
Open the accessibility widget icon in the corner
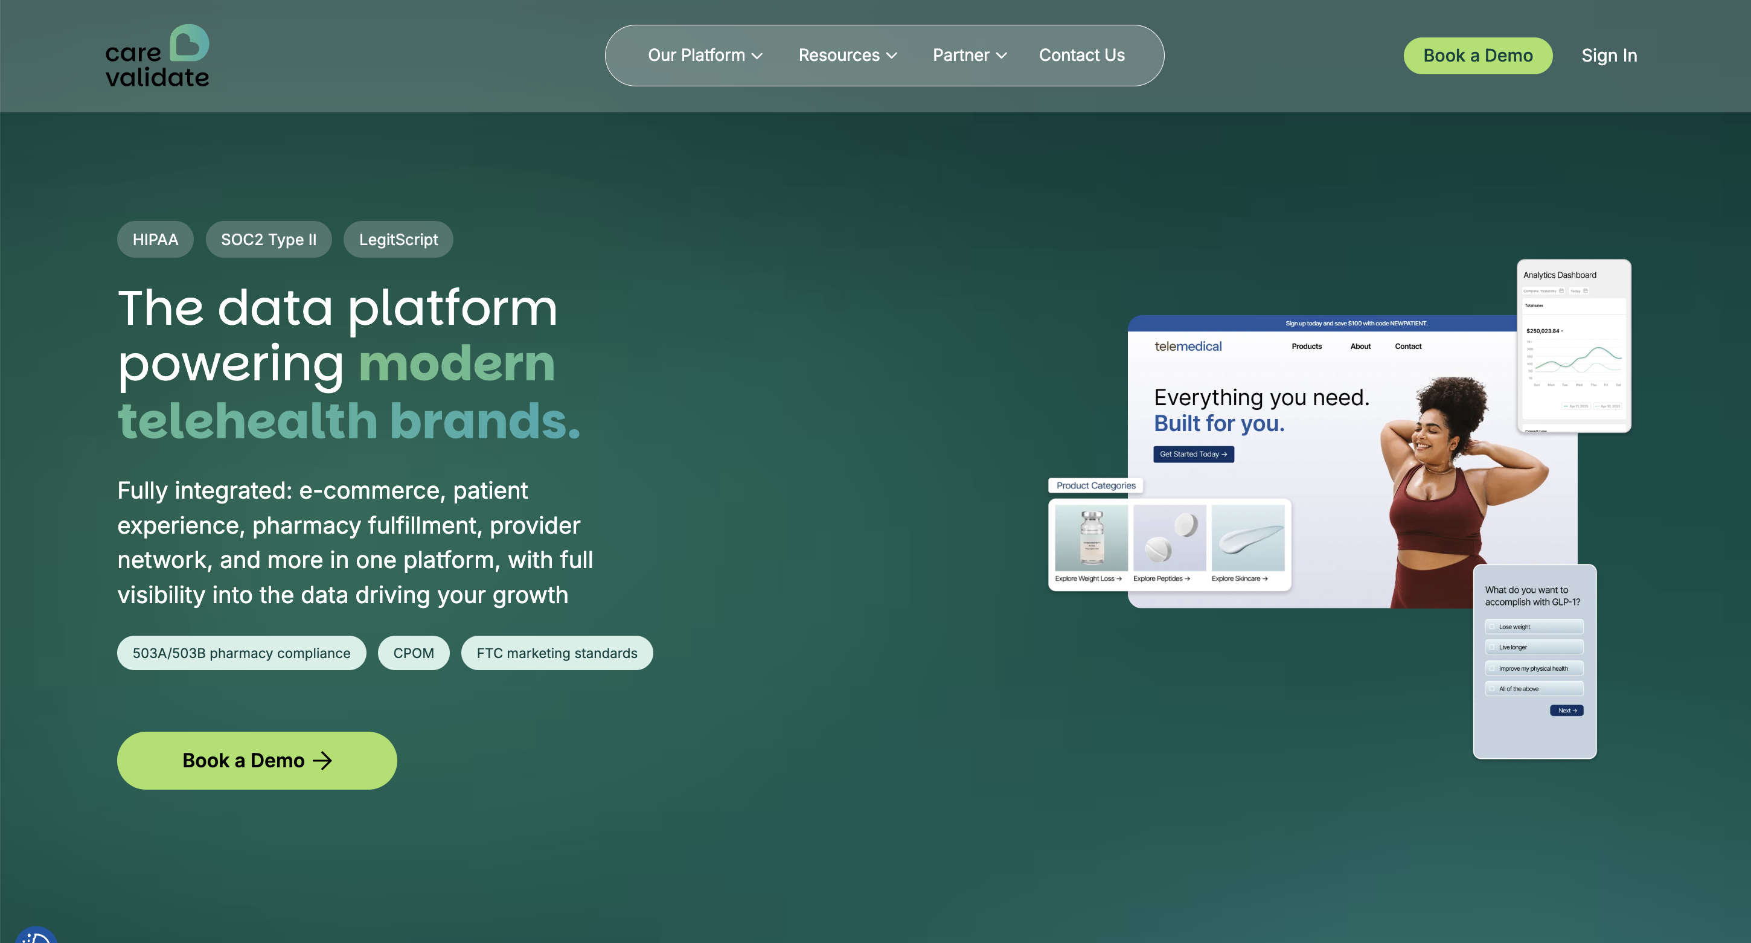[36, 935]
